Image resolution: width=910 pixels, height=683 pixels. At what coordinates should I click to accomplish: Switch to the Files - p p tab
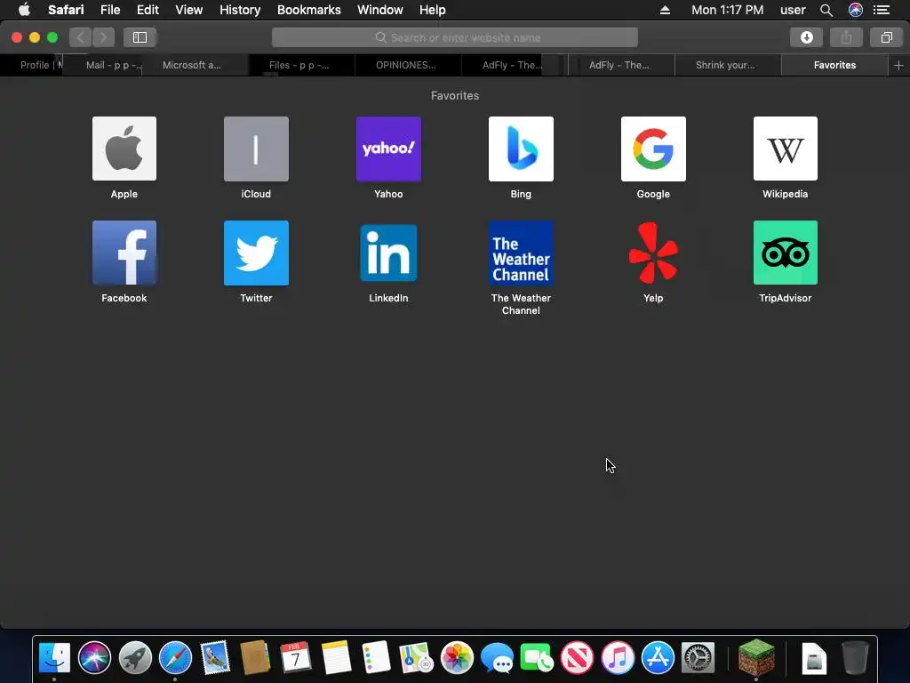[x=302, y=65]
